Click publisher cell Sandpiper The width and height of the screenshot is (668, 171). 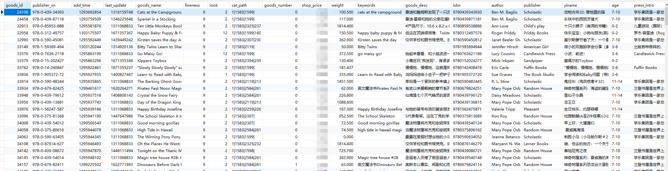(x=542, y=60)
